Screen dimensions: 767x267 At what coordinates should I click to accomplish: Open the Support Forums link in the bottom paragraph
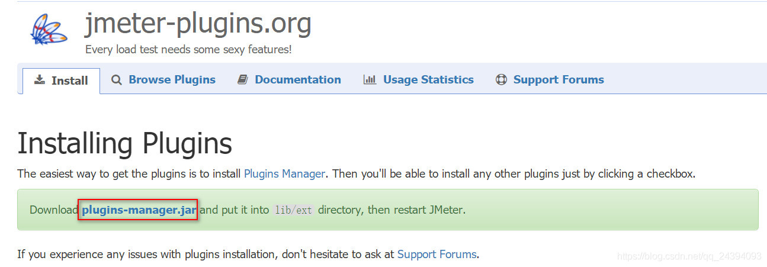437,255
